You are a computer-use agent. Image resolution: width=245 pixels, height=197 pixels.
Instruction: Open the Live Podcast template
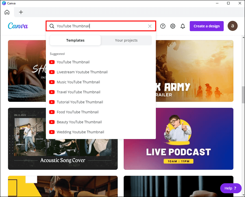(x=179, y=139)
